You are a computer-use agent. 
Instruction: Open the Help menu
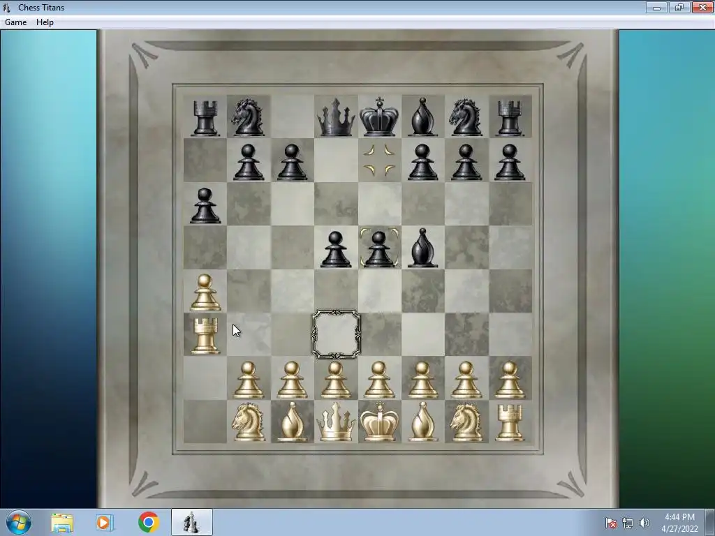[x=45, y=22]
